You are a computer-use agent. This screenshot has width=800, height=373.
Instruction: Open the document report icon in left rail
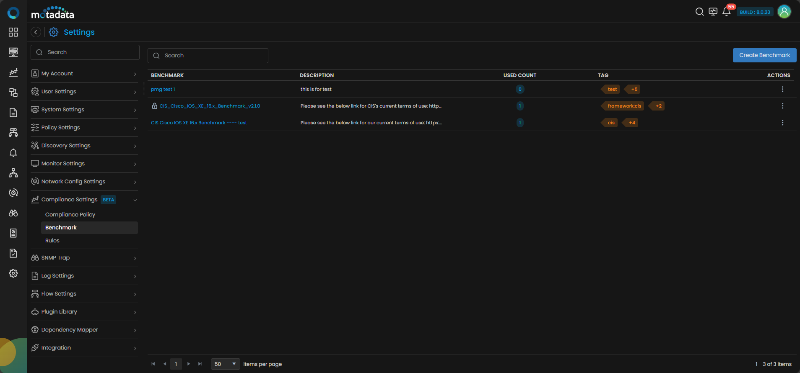pyautogui.click(x=13, y=113)
